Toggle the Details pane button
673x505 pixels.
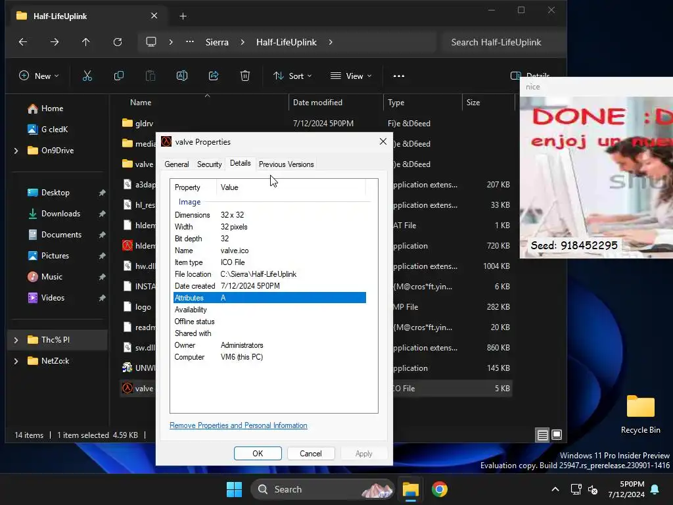530,76
